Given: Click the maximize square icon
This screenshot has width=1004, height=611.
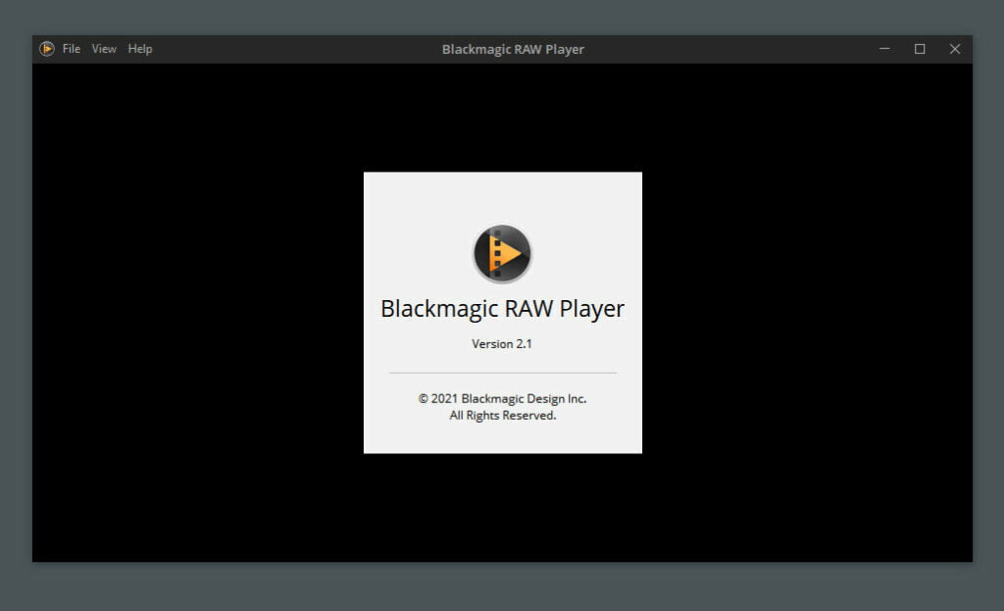Looking at the screenshot, I should pos(920,48).
